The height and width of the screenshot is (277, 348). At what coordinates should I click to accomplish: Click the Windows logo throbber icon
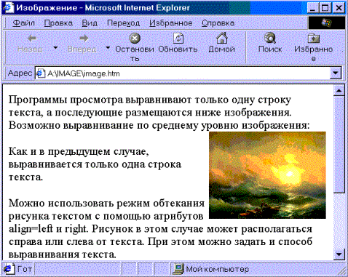point(327,23)
